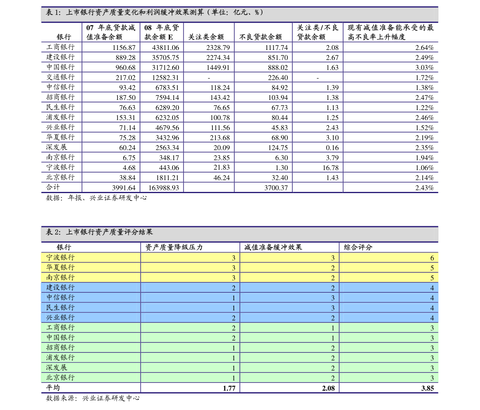Screen dimensions: 480x410
Task: Click the 深发展 cell
Action: pos(57,368)
